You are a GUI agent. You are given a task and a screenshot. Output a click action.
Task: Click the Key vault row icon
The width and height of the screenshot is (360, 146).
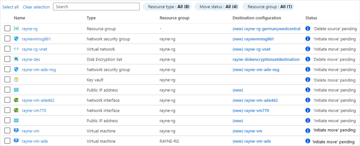16,80
